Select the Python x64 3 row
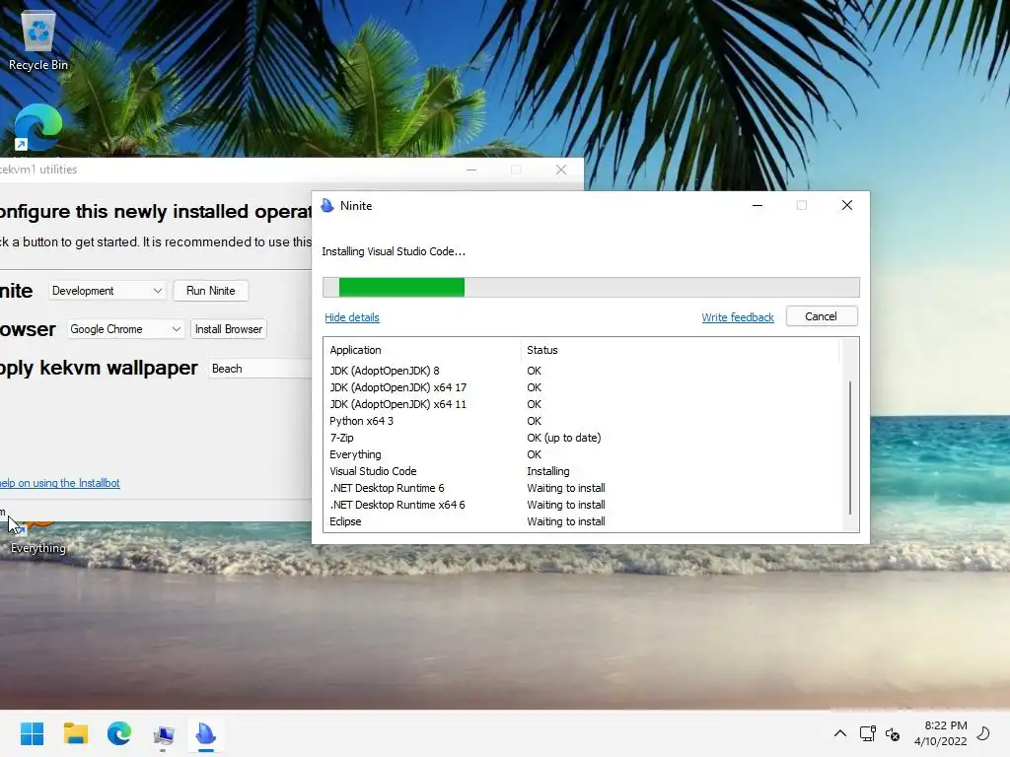Viewport: 1010px width, 757px height. (582, 421)
